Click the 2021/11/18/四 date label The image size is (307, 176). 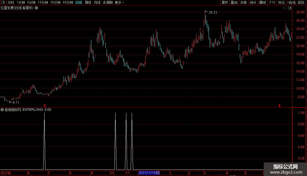click(x=149, y=173)
